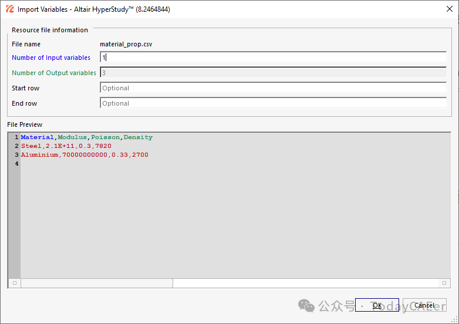This screenshot has width=459, height=324.
Task: Click the 'Start row' label
Action: tap(25, 88)
